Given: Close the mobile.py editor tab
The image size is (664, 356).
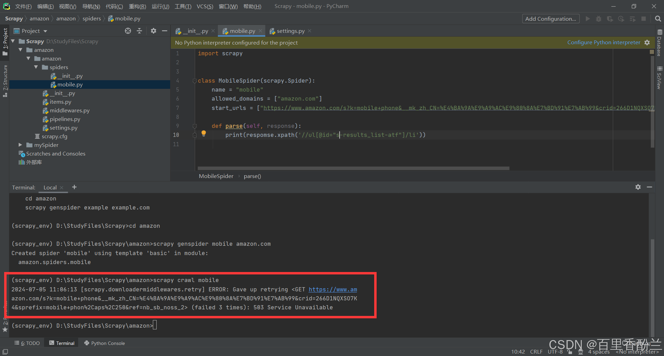Looking at the screenshot, I should (260, 31).
